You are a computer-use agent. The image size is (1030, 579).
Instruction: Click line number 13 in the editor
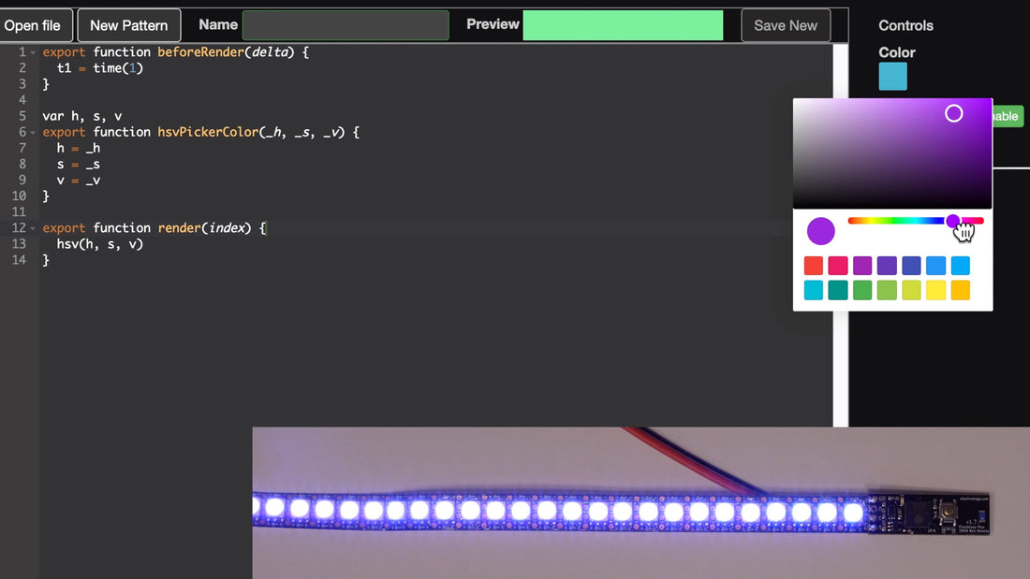point(19,243)
